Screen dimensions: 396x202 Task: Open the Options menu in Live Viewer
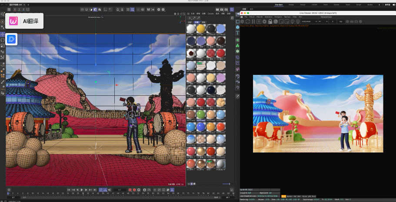[287, 17]
